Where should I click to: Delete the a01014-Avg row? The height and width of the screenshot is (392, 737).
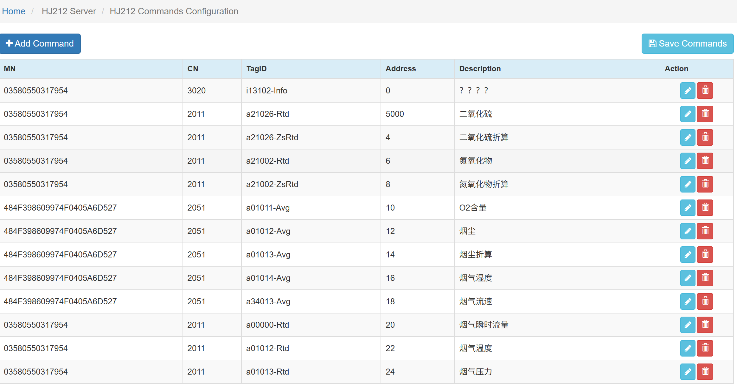tap(705, 278)
